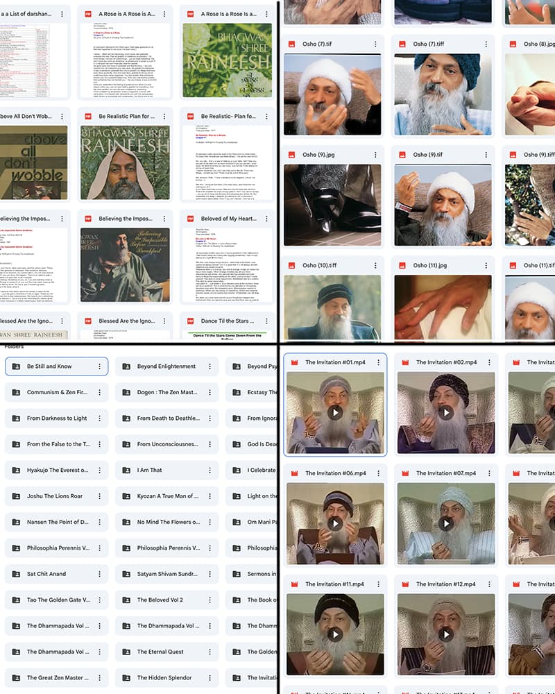555x694 pixels.
Task: Open the Kyozan A True Man of ... folder
Action: [167, 496]
